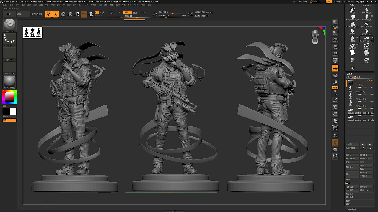Open the Alpha Off selector
378x212 pixels.
click(x=10, y=54)
